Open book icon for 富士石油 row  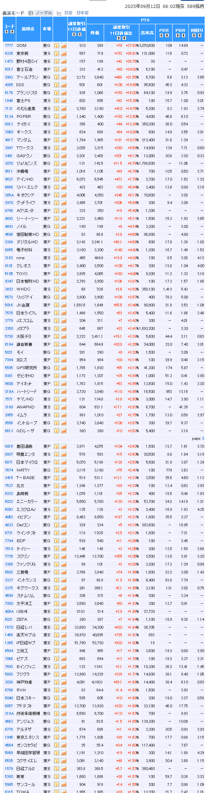(57, 69)
